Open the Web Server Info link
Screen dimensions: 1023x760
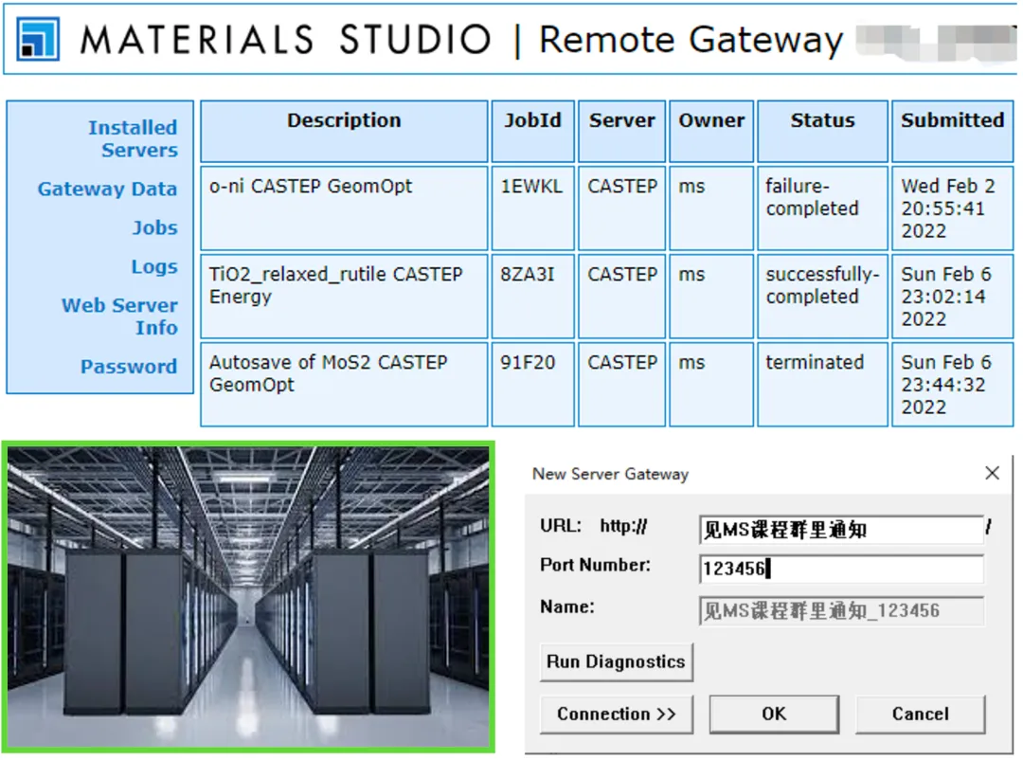point(119,316)
